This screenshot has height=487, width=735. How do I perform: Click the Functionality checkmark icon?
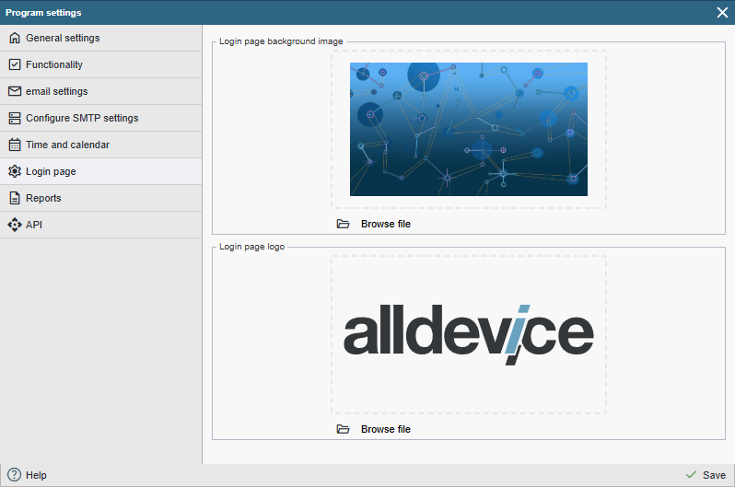(15, 64)
